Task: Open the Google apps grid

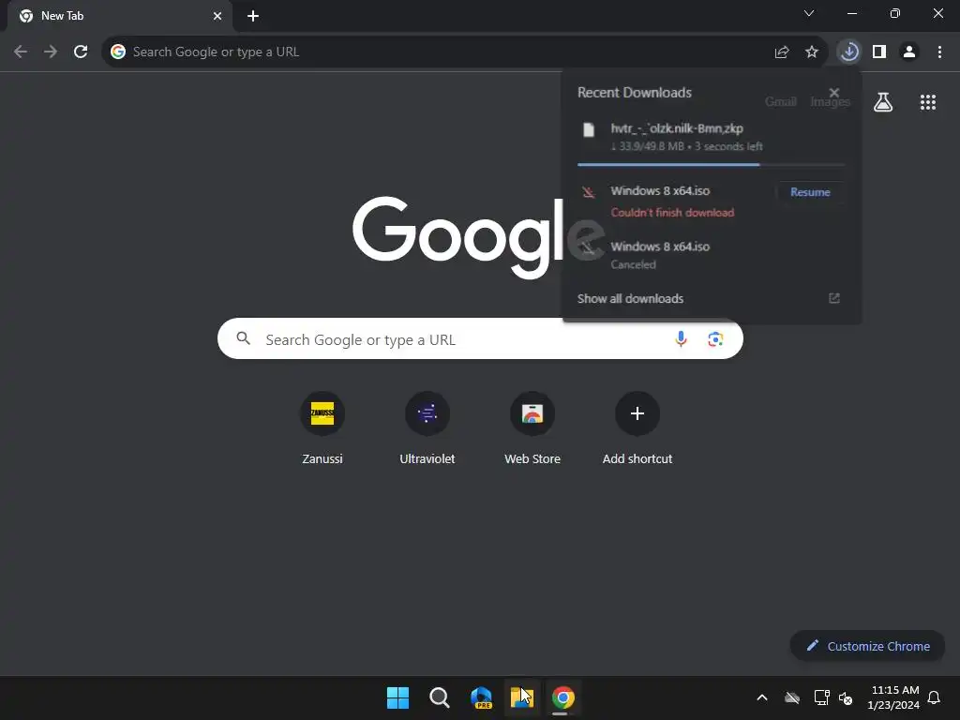Action: tap(927, 102)
